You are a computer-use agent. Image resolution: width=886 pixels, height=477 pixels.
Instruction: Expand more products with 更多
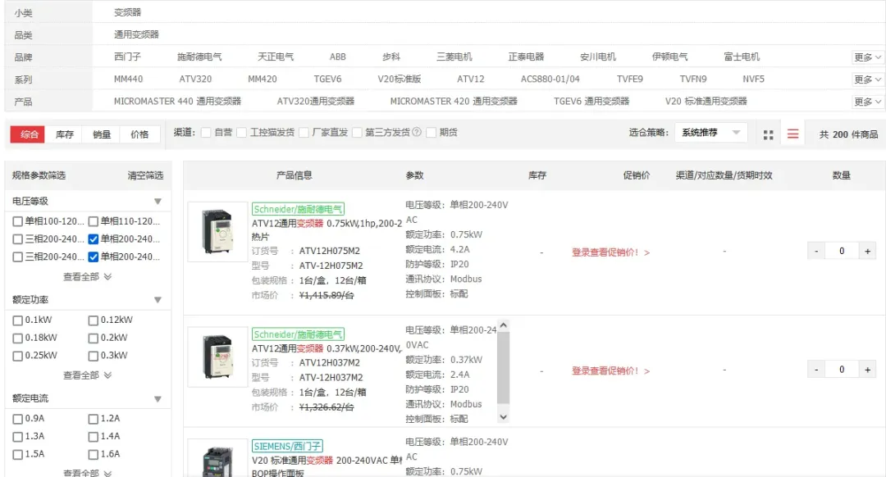click(x=867, y=102)
